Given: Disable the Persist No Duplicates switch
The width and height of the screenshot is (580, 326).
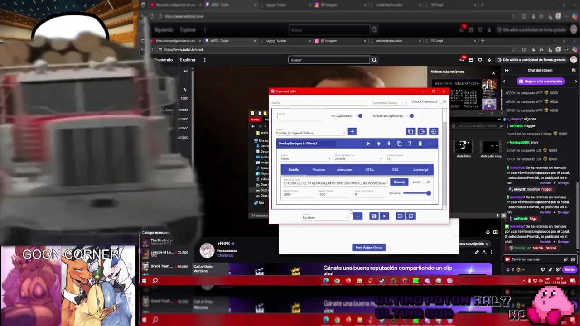Looking at the screenshot, I should point(410,116).
